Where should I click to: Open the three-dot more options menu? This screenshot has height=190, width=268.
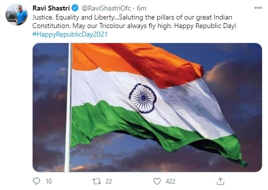258,8
